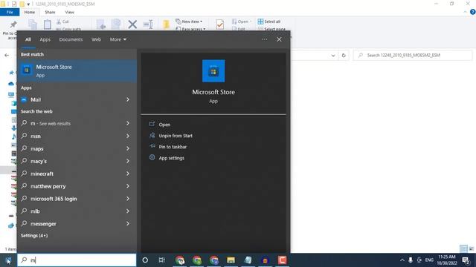Screen dimensions: 476x267
Task: Open File Explorer icon on taskbar
Action: tap(231, 260)
